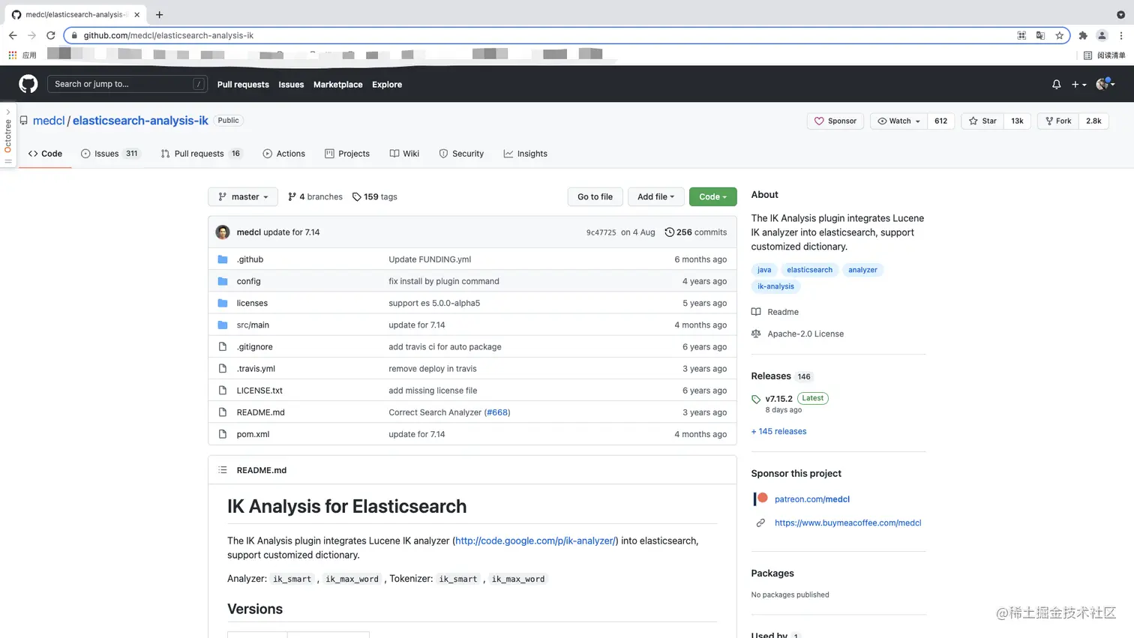The image size is (1134, 638).
Task: Click the Sponsor button
Action: (835, 121)
